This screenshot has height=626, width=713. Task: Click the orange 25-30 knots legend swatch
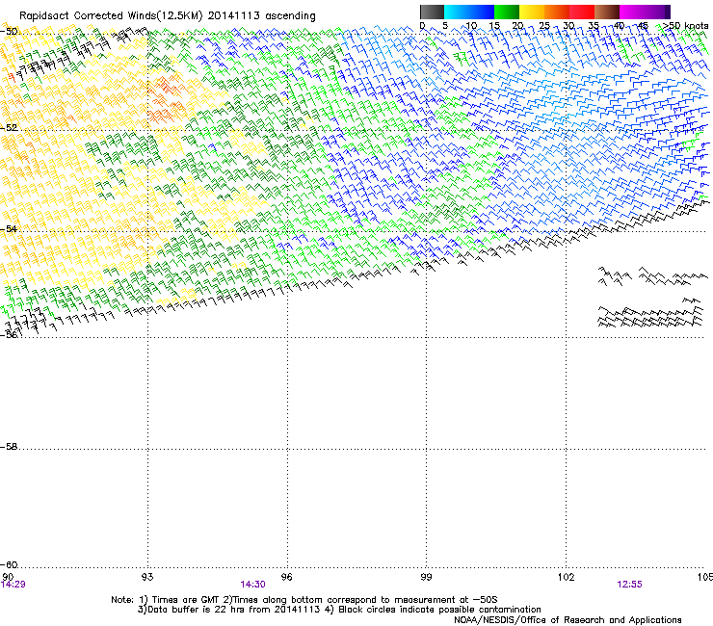(557, 12)
